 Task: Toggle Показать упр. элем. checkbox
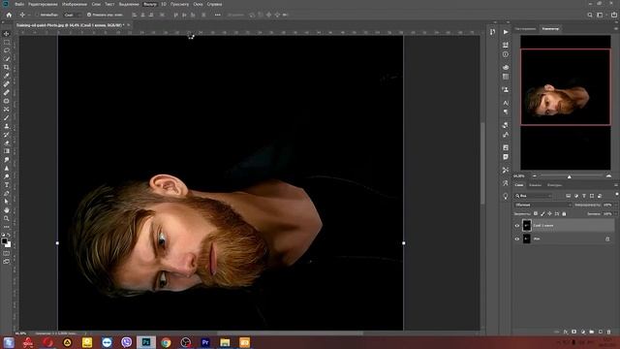click(89, 15)
